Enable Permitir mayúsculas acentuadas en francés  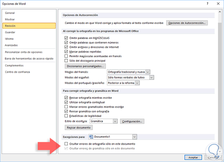[66, 56]
